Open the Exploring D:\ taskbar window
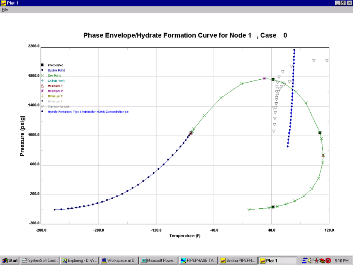 tap(79, 260)
